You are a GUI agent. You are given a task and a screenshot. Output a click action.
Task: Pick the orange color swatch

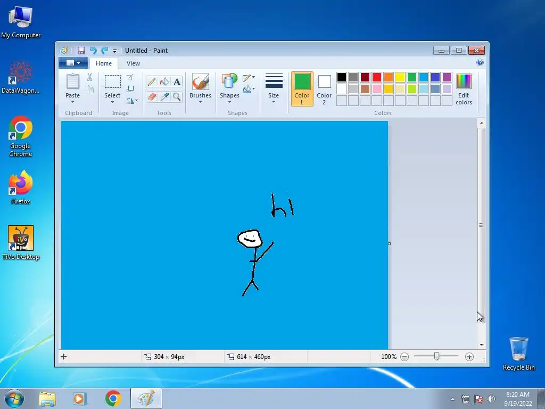pyautogui.click(x=389, y=77)
